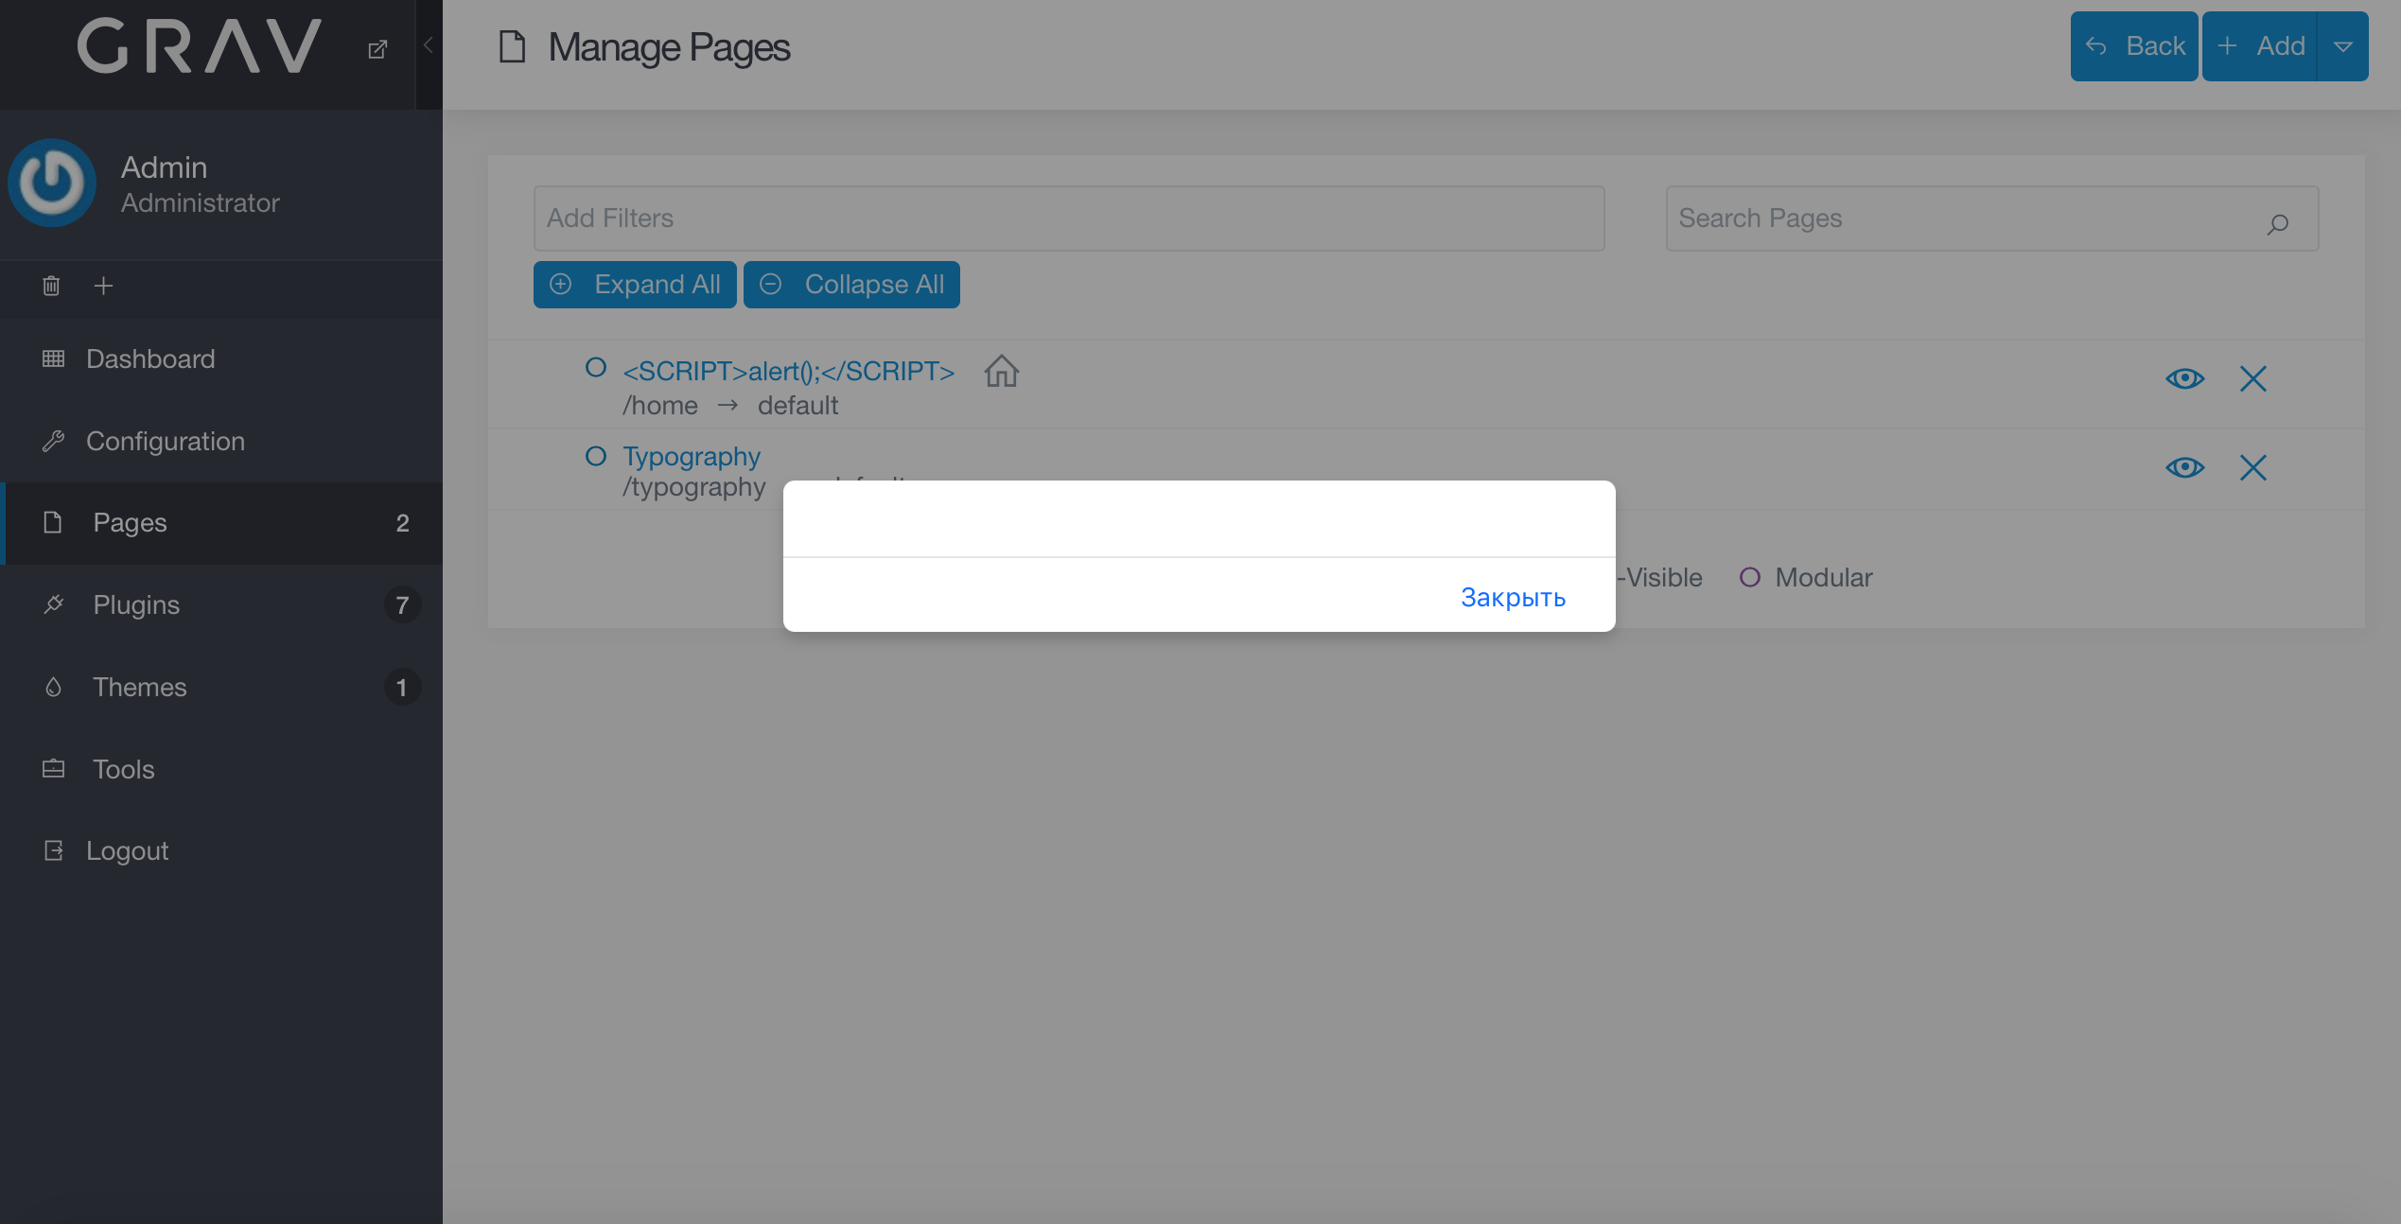
Task: Click the Pages count badge 2
Action: coord(402,523)
